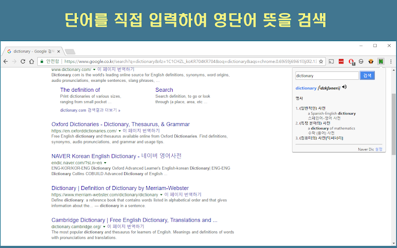397x248 pixels.
Task: Select definition 1. (일반적인) 사전
Action: tap(311, 108)
